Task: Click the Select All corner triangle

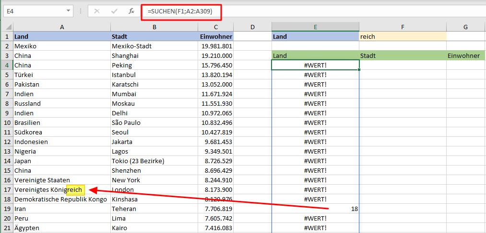Action: click(6, 27)
